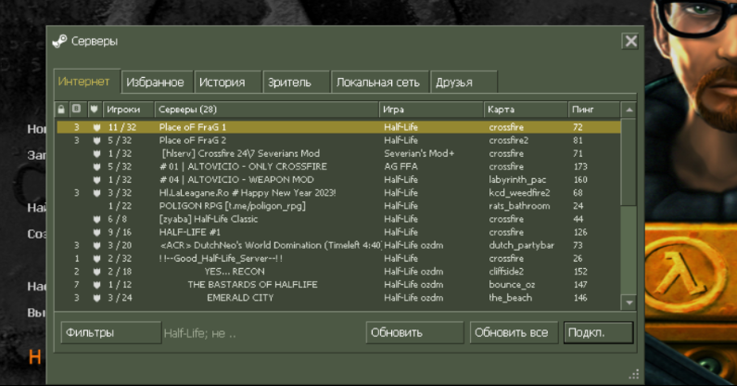Select POLIGON RPG server row
The image size is (737, 386).
tap(338, 206)
